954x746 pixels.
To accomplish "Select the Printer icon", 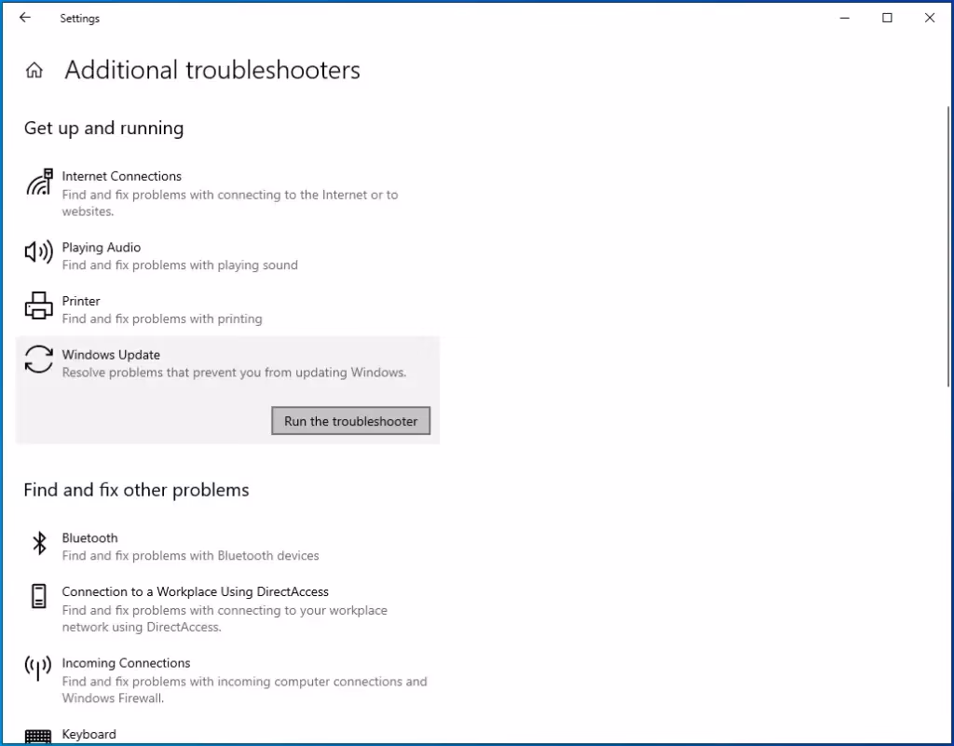I will click(38, 306).
